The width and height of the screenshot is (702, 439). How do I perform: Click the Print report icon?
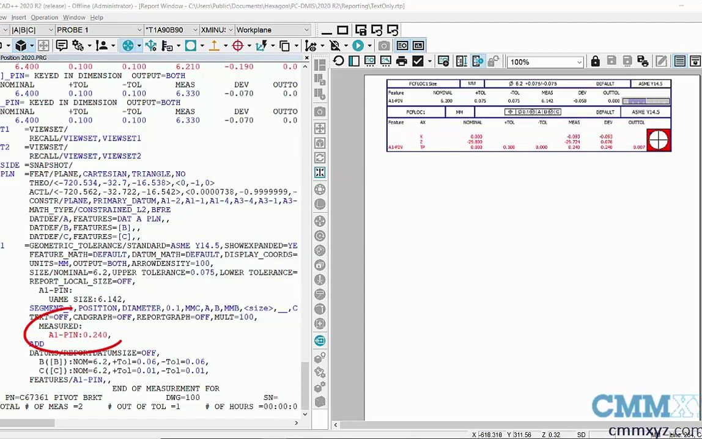402,61
